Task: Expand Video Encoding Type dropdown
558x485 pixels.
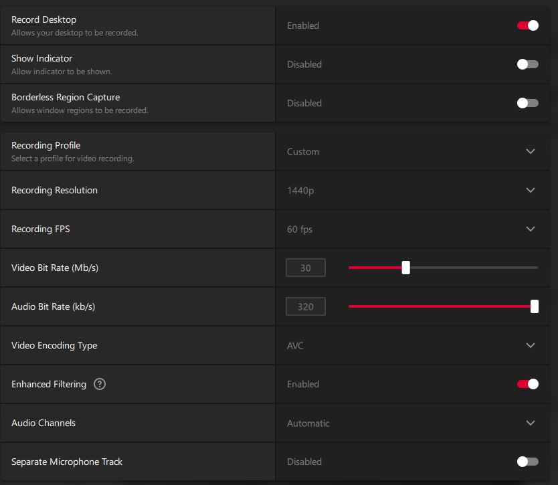Action: point(408,346)
